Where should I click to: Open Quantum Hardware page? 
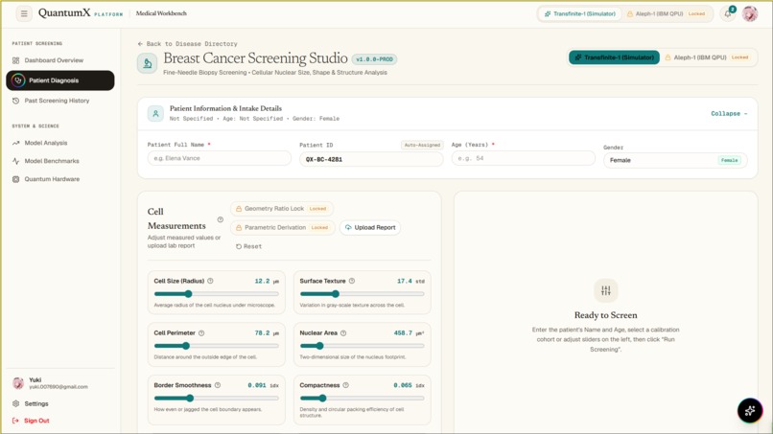[x=60, y=179]
